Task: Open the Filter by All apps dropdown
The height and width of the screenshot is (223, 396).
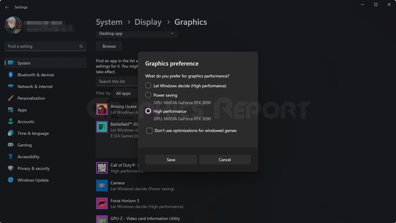Action: [125, 93]
